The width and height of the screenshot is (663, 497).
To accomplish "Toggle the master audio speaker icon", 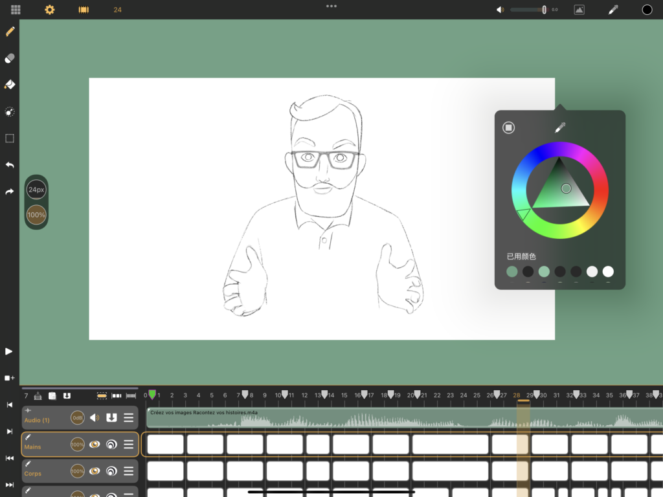I will [500, 9].
